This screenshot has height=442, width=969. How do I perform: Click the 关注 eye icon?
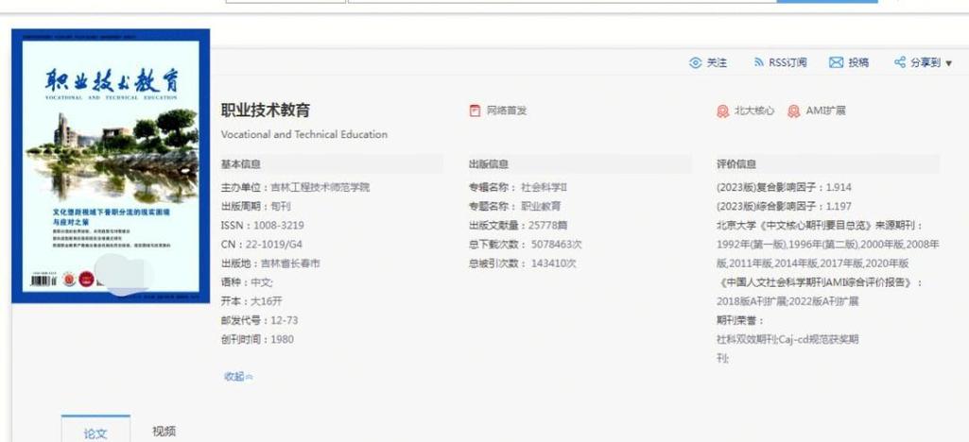point(696,62)
